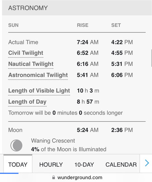Switch to the HOURLY tab
152x182 pixels.
coord(51,165)
